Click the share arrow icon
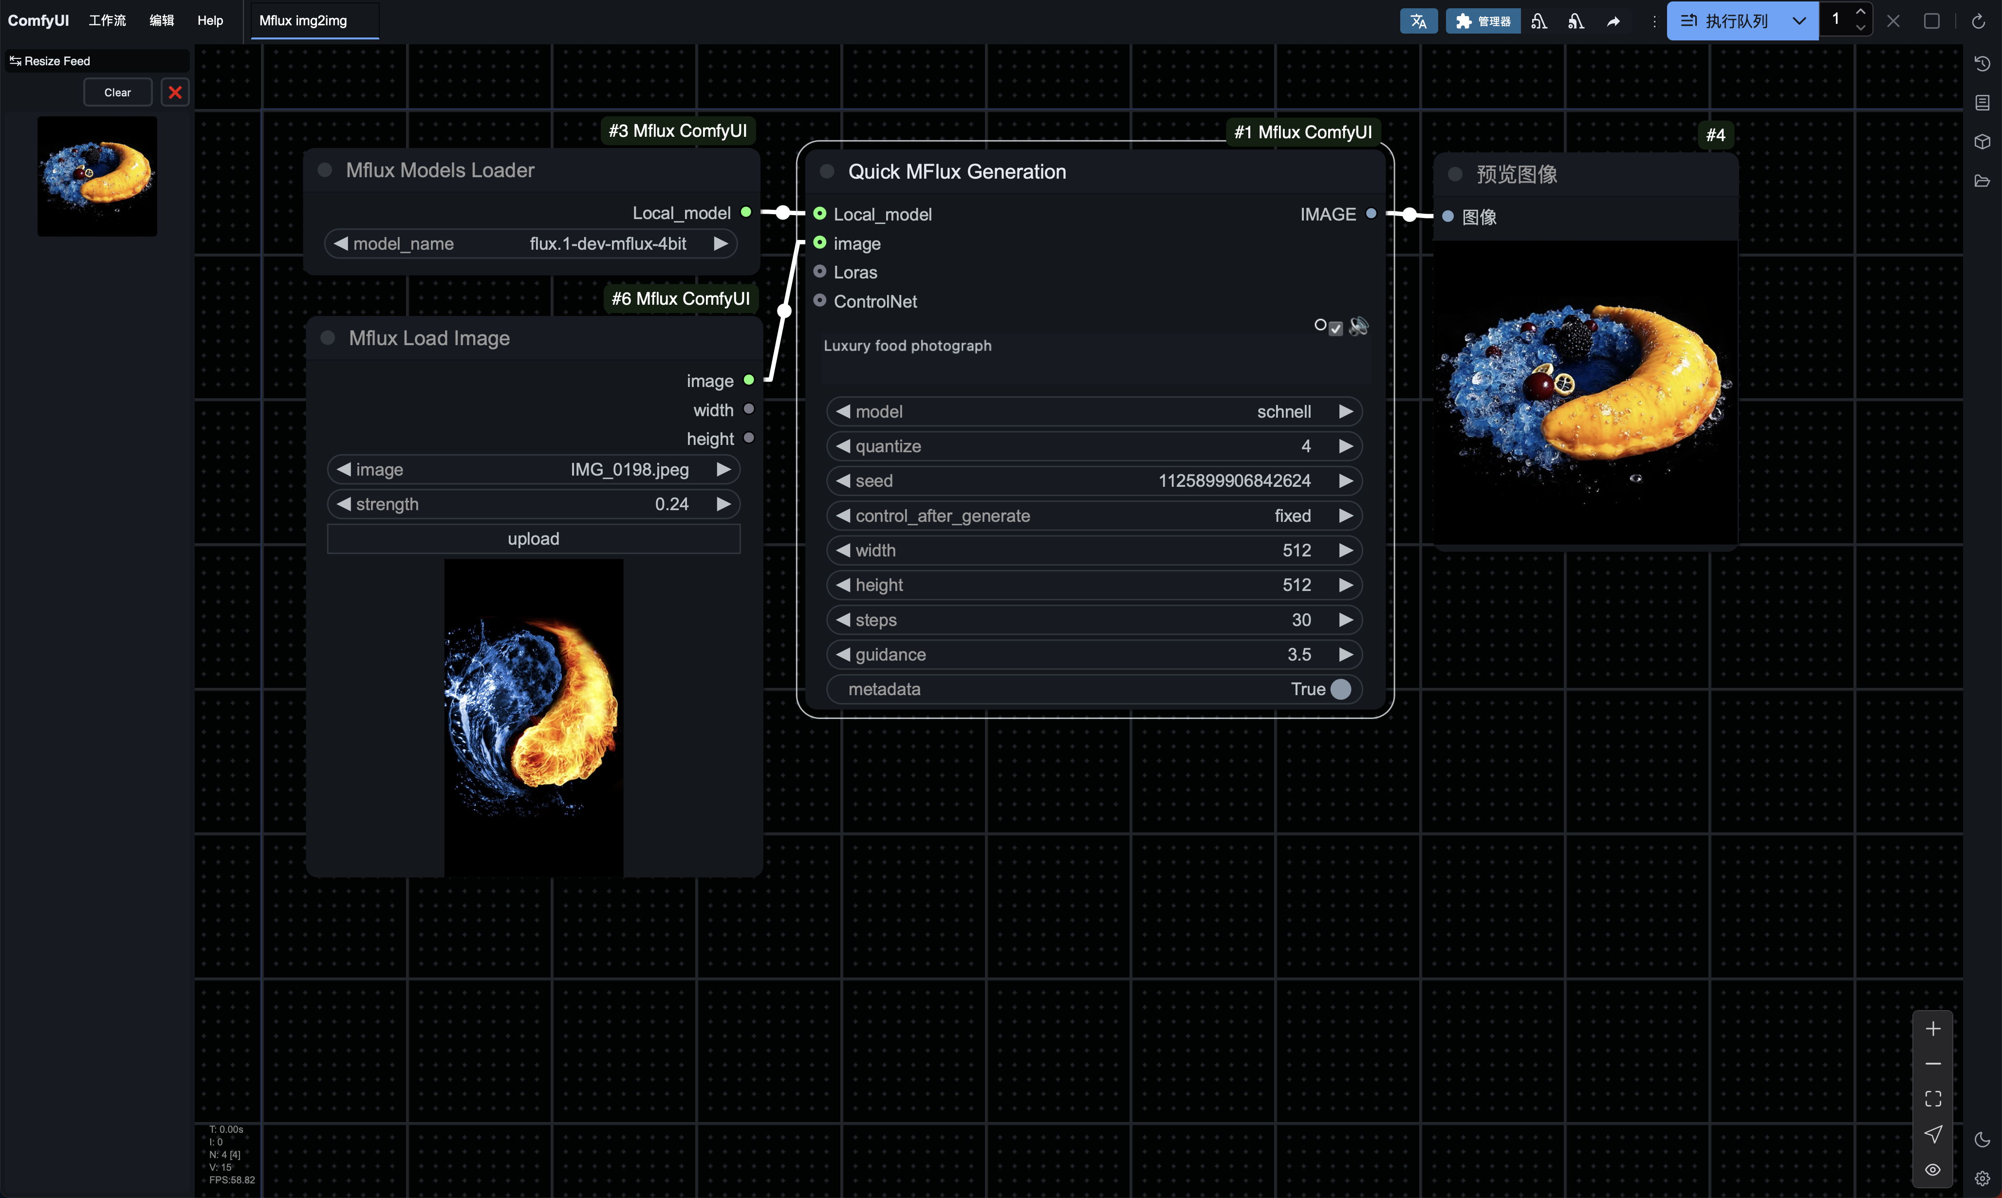Image resolution: width=2002 pixels, height=1198 pixels. click(x=1613, y=21)
